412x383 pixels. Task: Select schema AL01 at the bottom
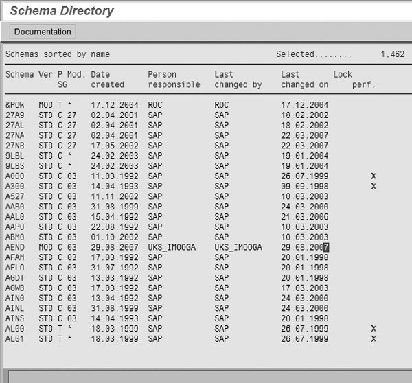[15, 338]
